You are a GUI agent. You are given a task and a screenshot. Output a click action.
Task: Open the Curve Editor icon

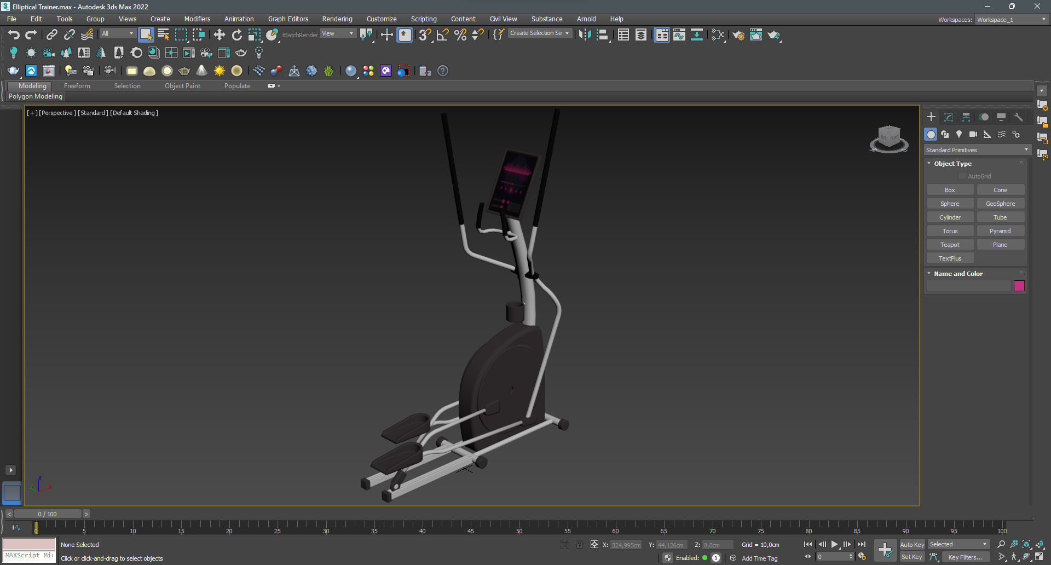679,35
